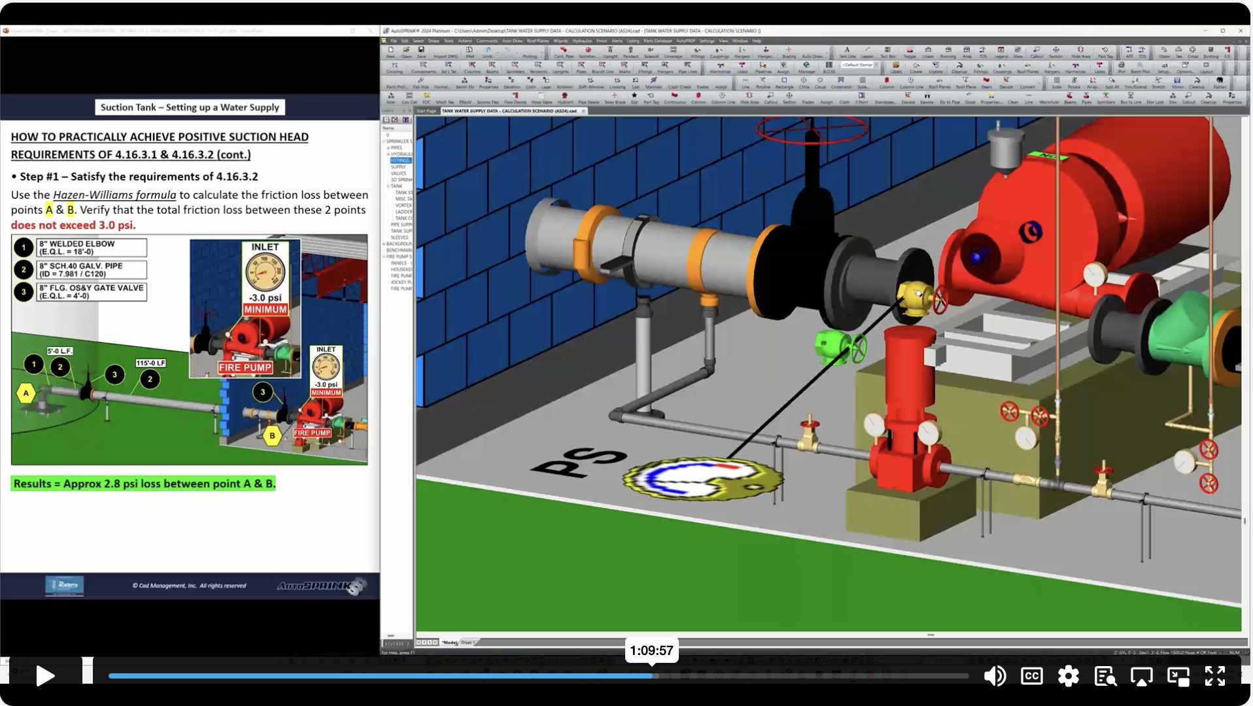The height and width of the screenshot is (706, 1253).
Task: Select the VALVES layer
Action: click(398, 174)
